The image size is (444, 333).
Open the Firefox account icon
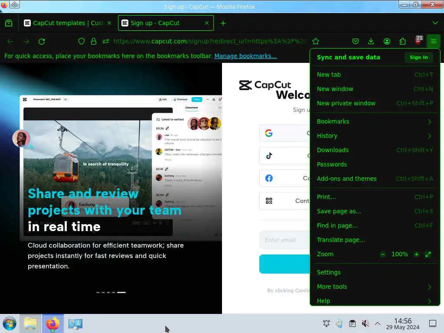(387, 41)
